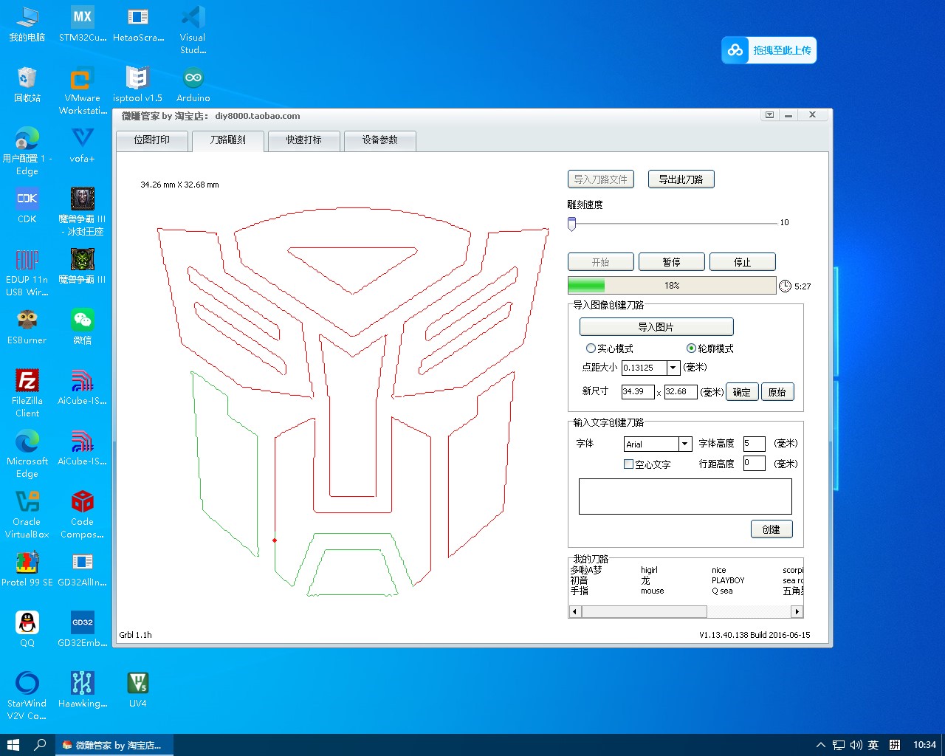Click the 暂停 button to pause engraving
This screenshot has width=945, height=756.
coord(671,262)
